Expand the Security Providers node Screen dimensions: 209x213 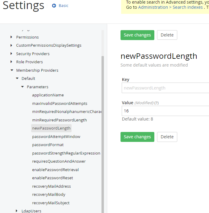[x=11, y=54]
